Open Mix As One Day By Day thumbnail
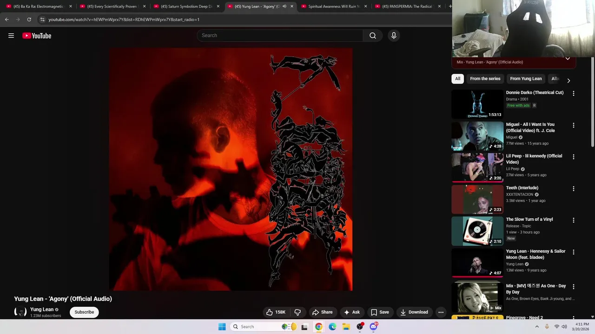595x334 pixels. tap(477, 298)
